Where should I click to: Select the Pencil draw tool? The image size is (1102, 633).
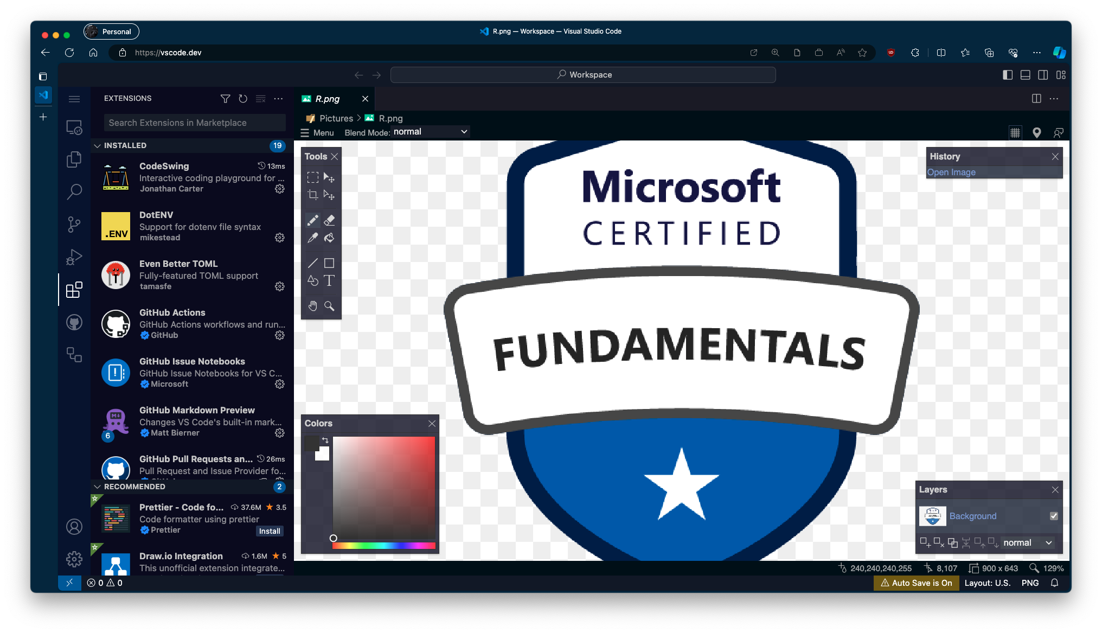point(312,220)
